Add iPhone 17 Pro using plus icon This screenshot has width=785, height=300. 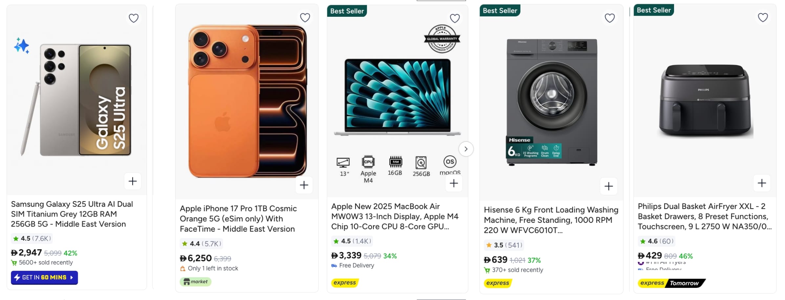[x=304, y=185]
